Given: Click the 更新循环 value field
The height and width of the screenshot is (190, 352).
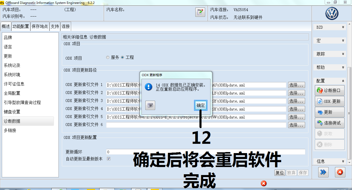Looking at the screenshot, I should [x=206, y=152].
